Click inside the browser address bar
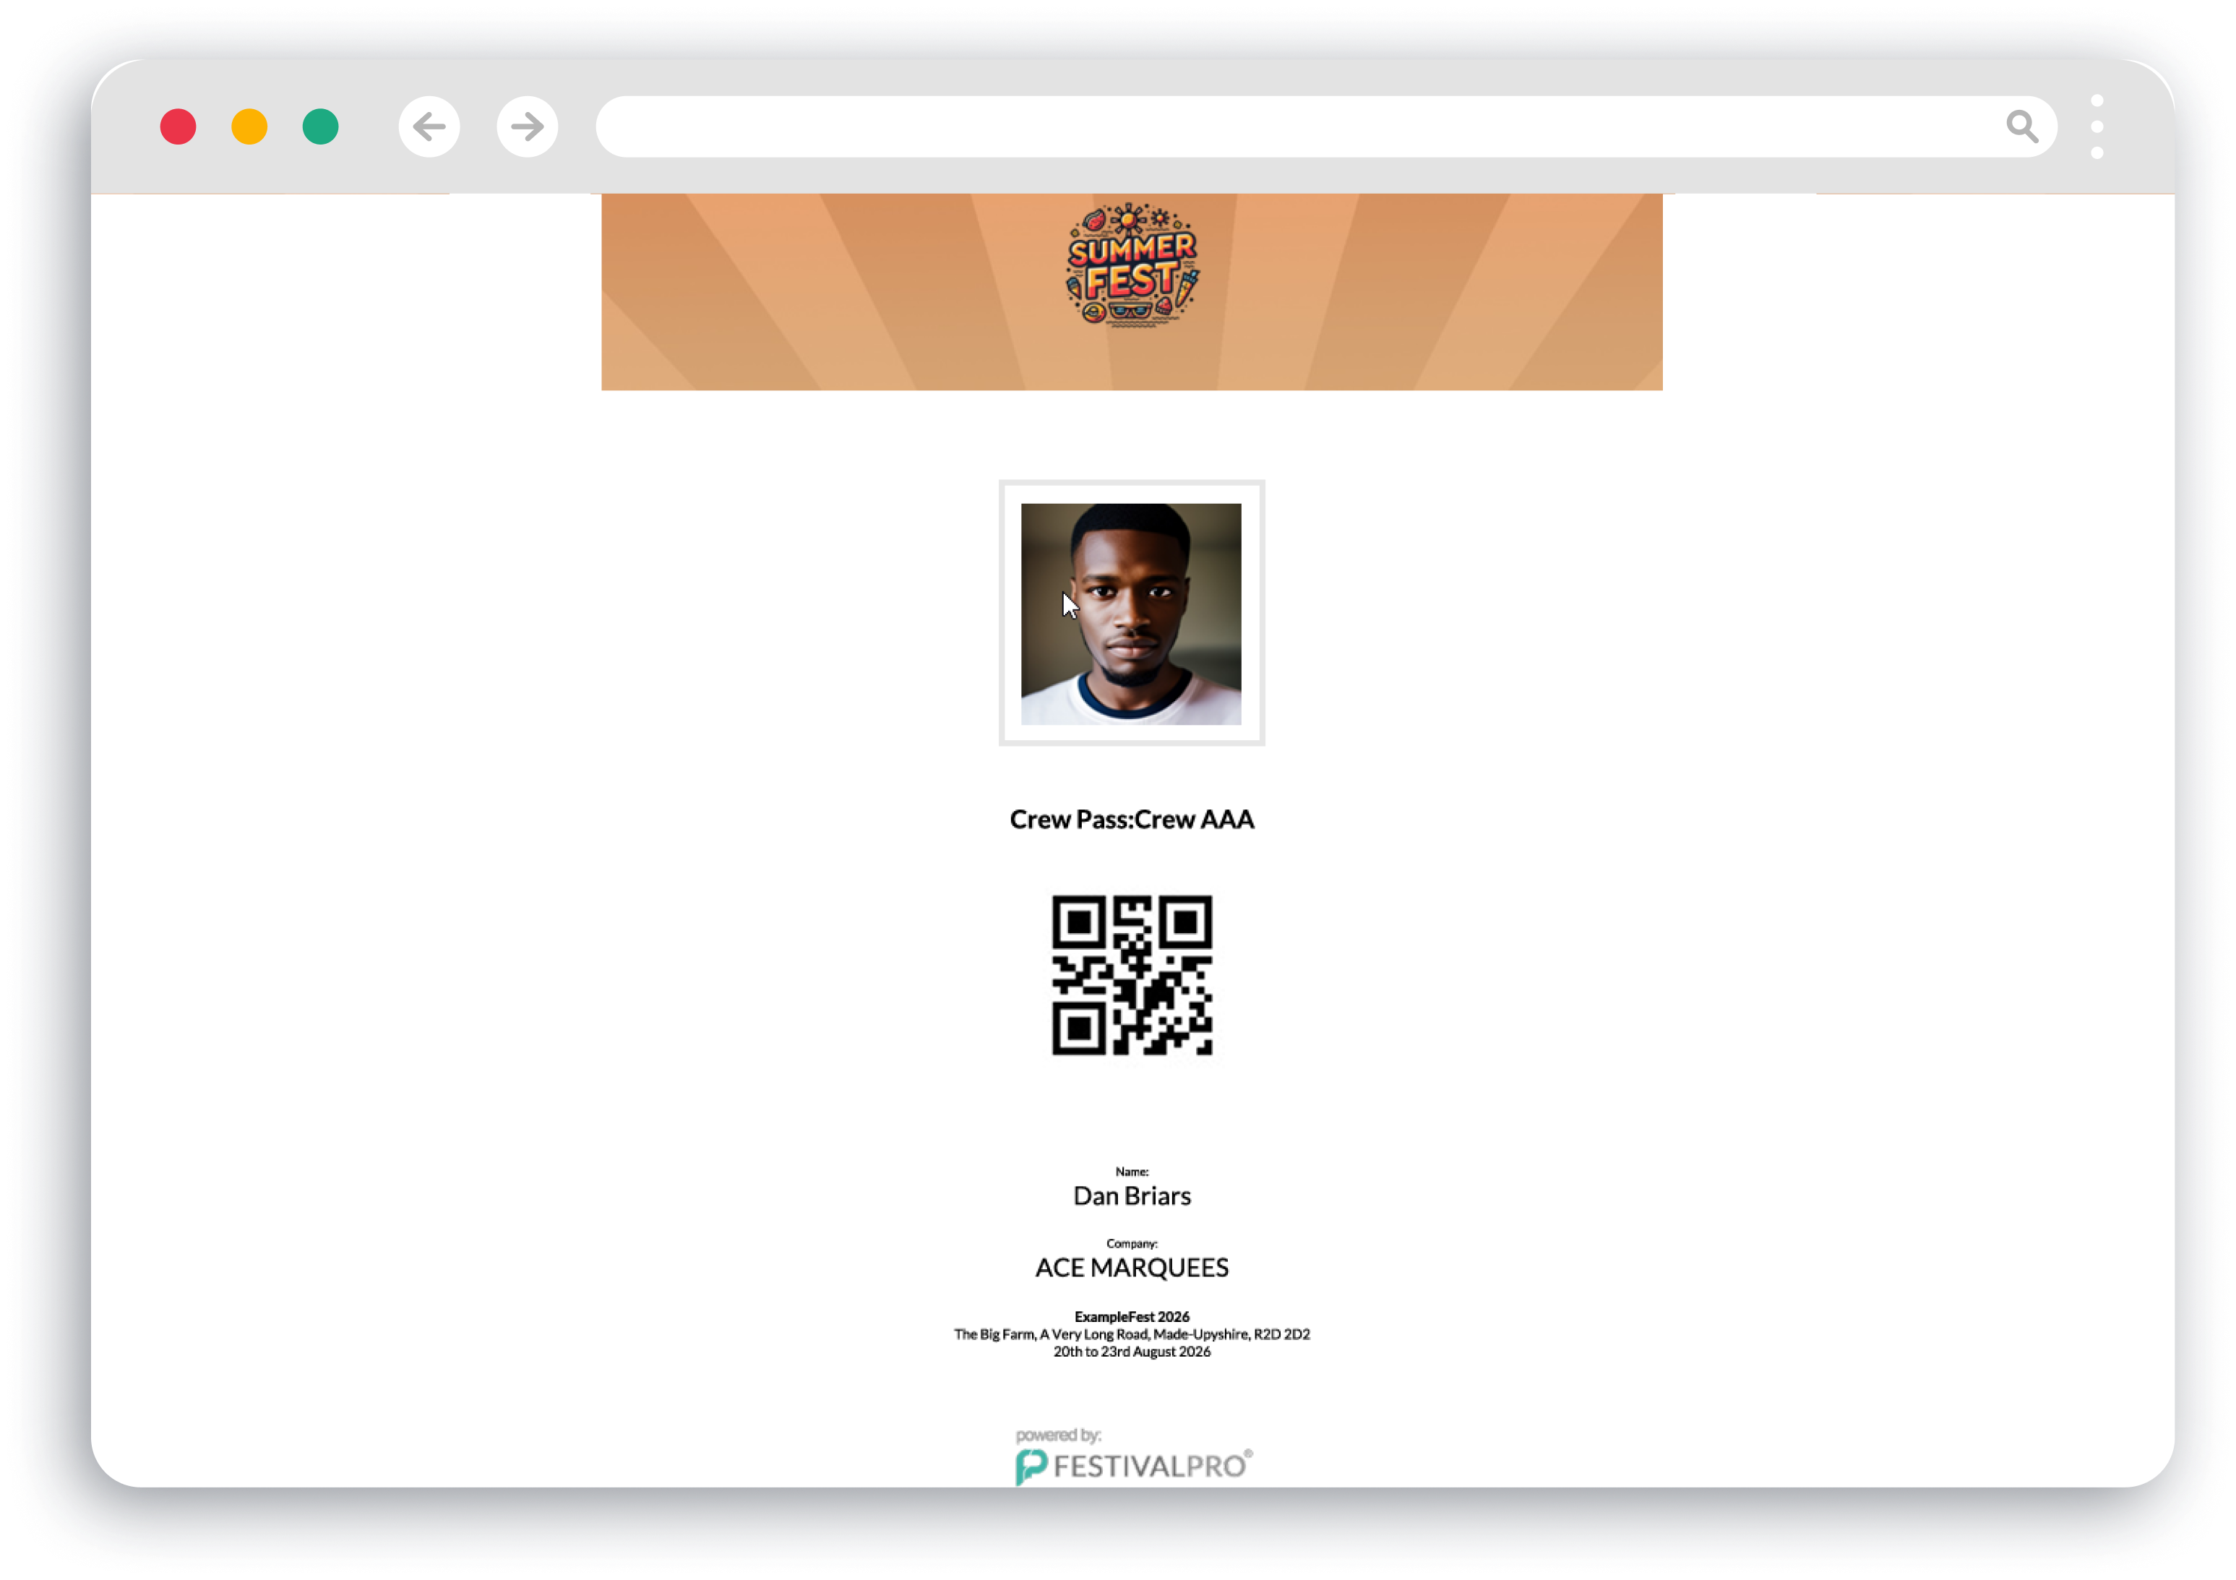2236x1580 pixels. click(1266, 126)
